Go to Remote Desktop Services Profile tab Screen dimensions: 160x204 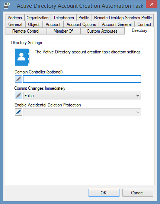[123, 18]
